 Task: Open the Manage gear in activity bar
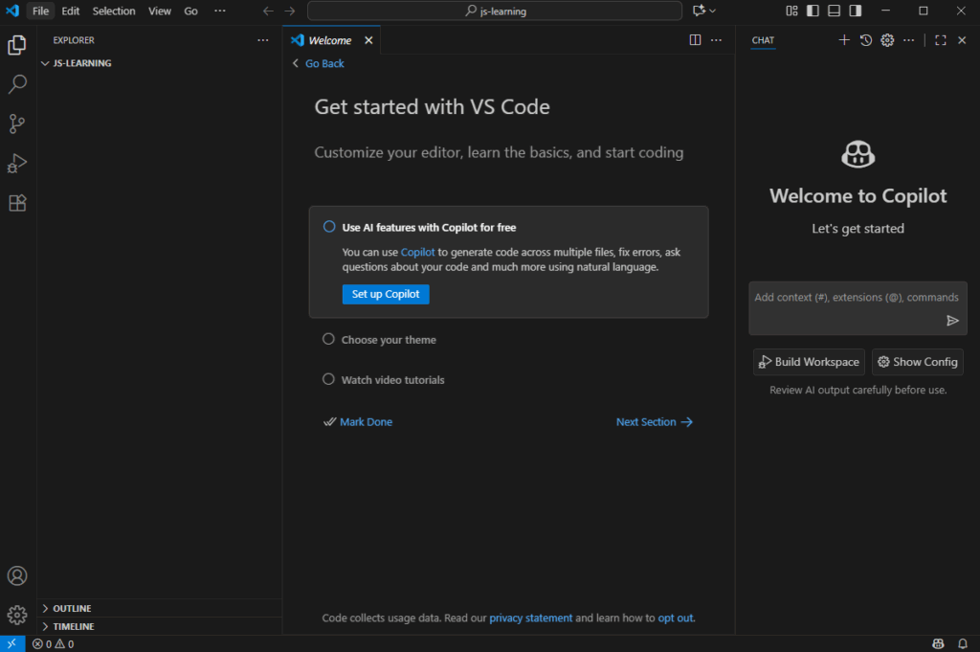pos(17,615)
